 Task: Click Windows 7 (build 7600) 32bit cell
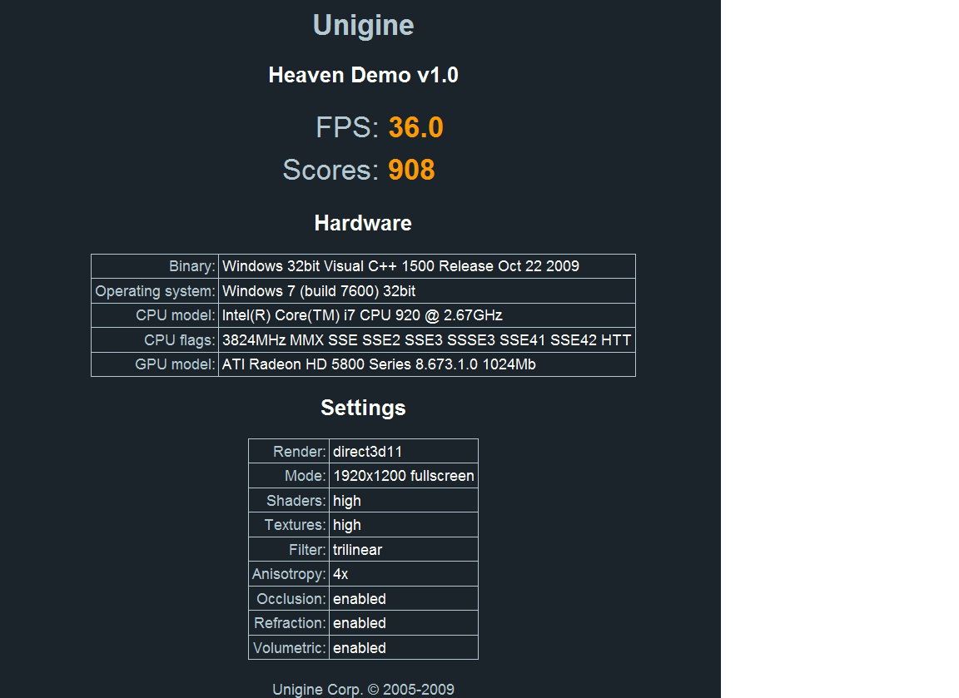click(427, 291)
